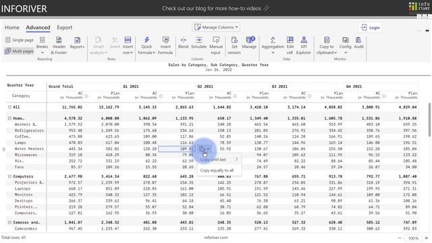Image resolution: width=432 pixels, height=243 pixels.
Task: Open the Insert row dropdown
Action: 128,46
